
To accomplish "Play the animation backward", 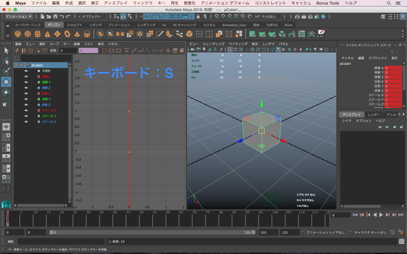I will (x=374, y=215).
